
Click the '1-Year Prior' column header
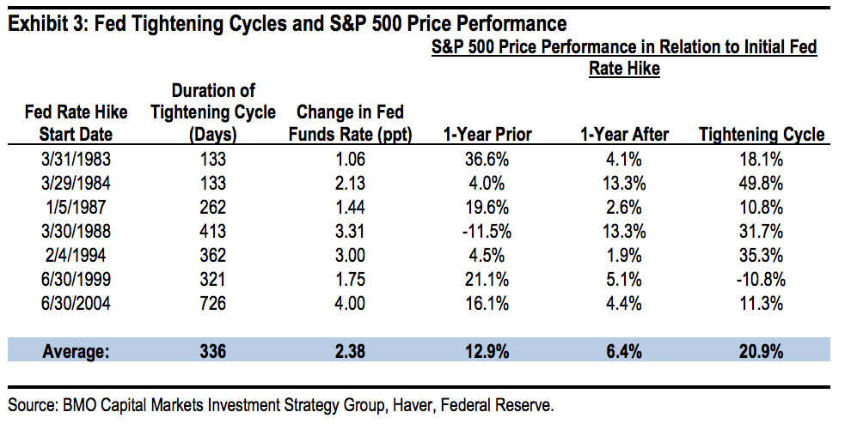coord(487,134)
